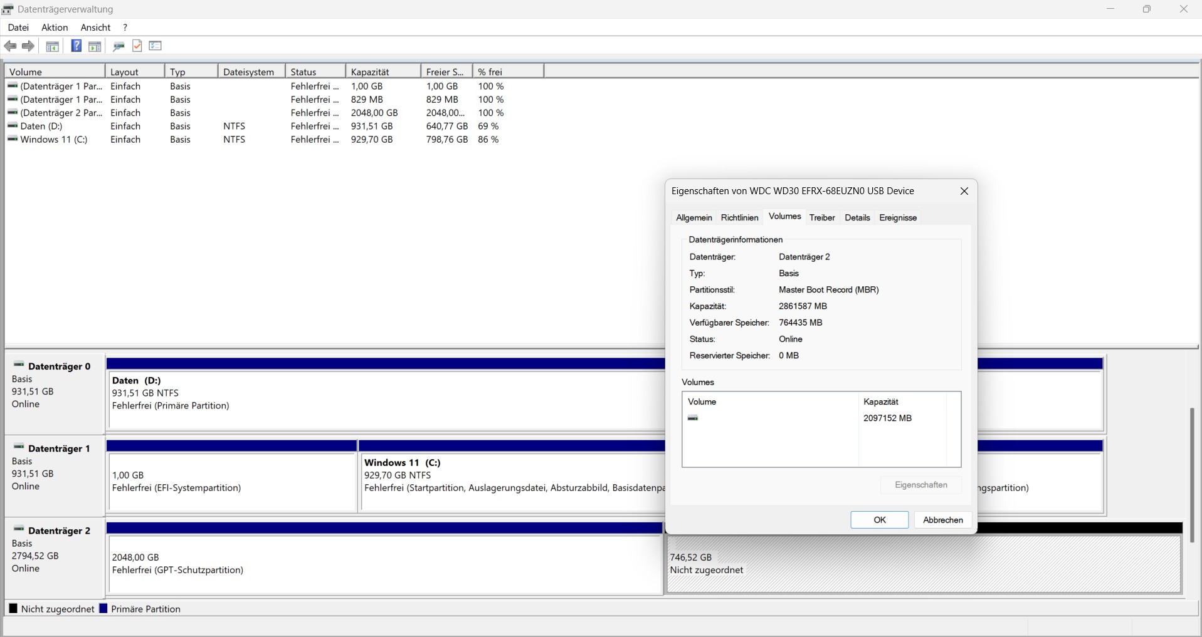The image size is (1202, 637).
Task: Select the volume icon in the dialog's Volumes list
Action: click(693, 418)
